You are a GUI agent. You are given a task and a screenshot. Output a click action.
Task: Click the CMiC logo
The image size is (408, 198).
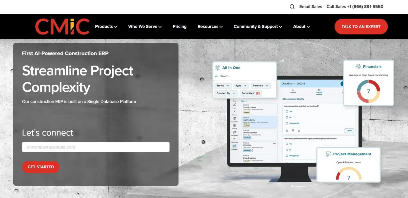tap(62, 27)
